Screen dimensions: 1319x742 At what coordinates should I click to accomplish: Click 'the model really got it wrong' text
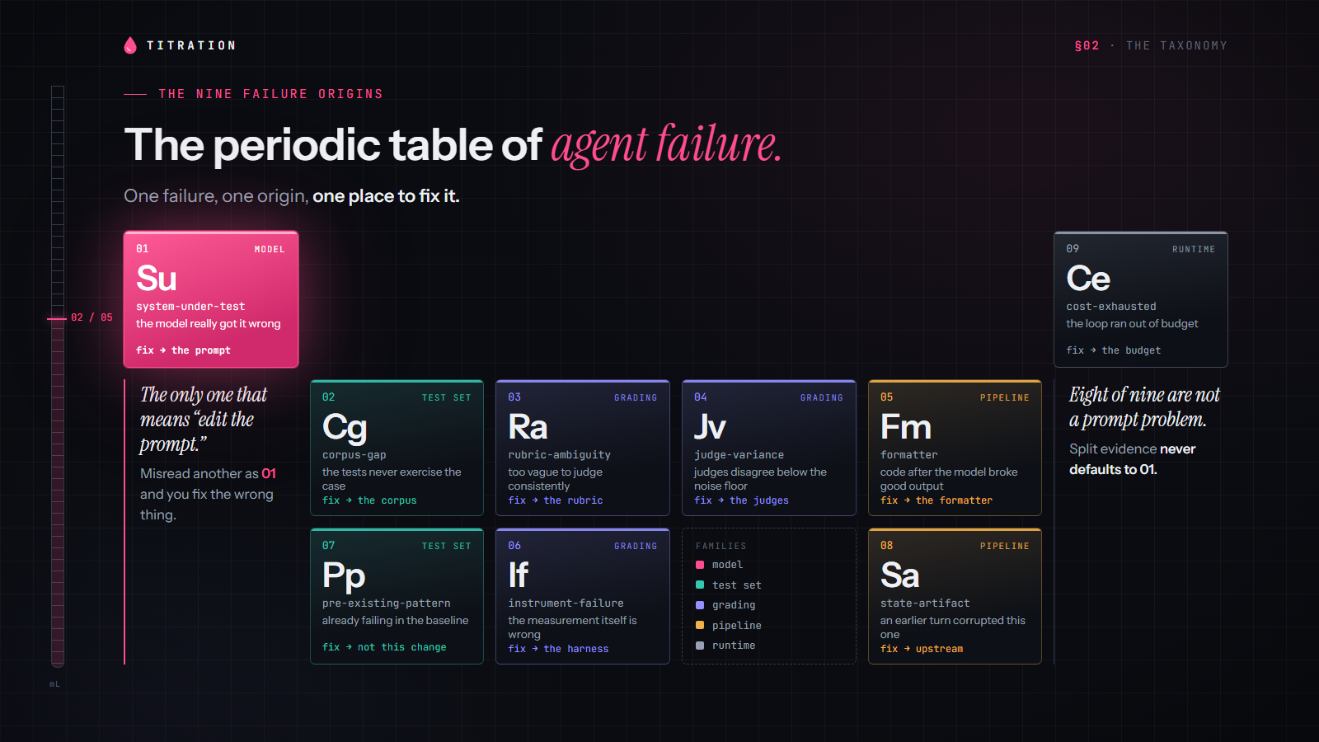209,324
